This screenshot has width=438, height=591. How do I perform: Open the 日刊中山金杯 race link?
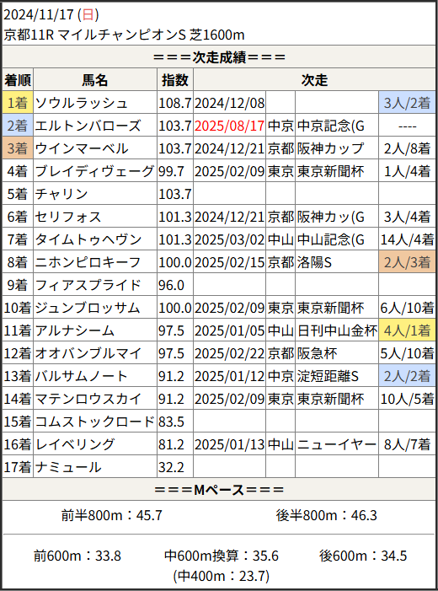[337, 330]
